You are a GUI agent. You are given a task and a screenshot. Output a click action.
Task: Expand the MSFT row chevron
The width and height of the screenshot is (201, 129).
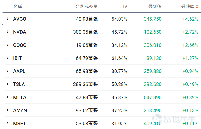click(8, 123)
